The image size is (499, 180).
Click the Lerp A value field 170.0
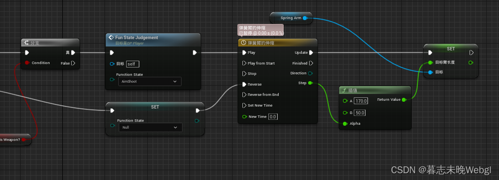point(361,101)
